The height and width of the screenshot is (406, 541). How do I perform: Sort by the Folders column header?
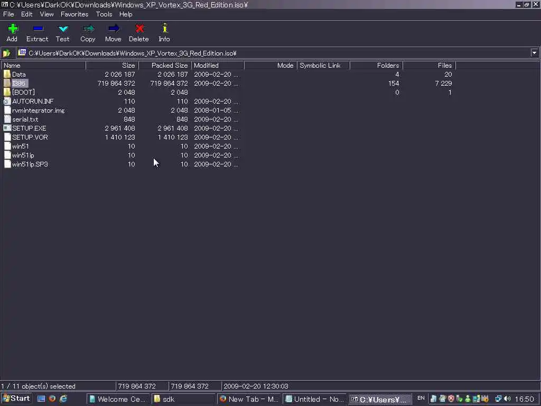click(376, 65)
